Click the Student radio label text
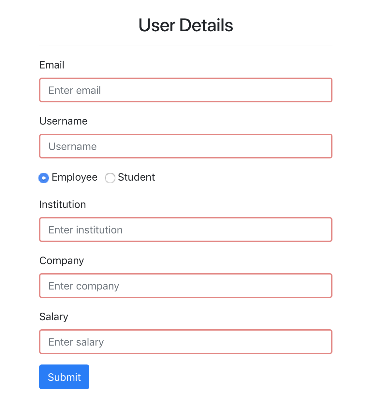 point(136,177)
